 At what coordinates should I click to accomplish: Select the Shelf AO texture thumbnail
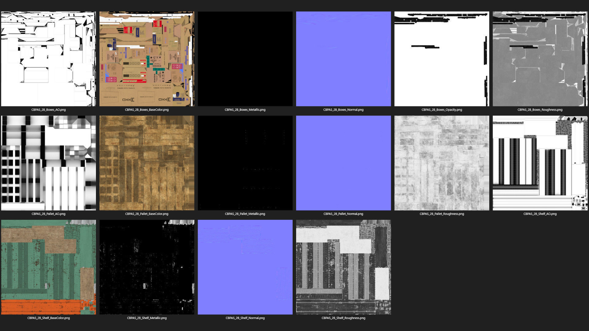[x=540, y=163]
